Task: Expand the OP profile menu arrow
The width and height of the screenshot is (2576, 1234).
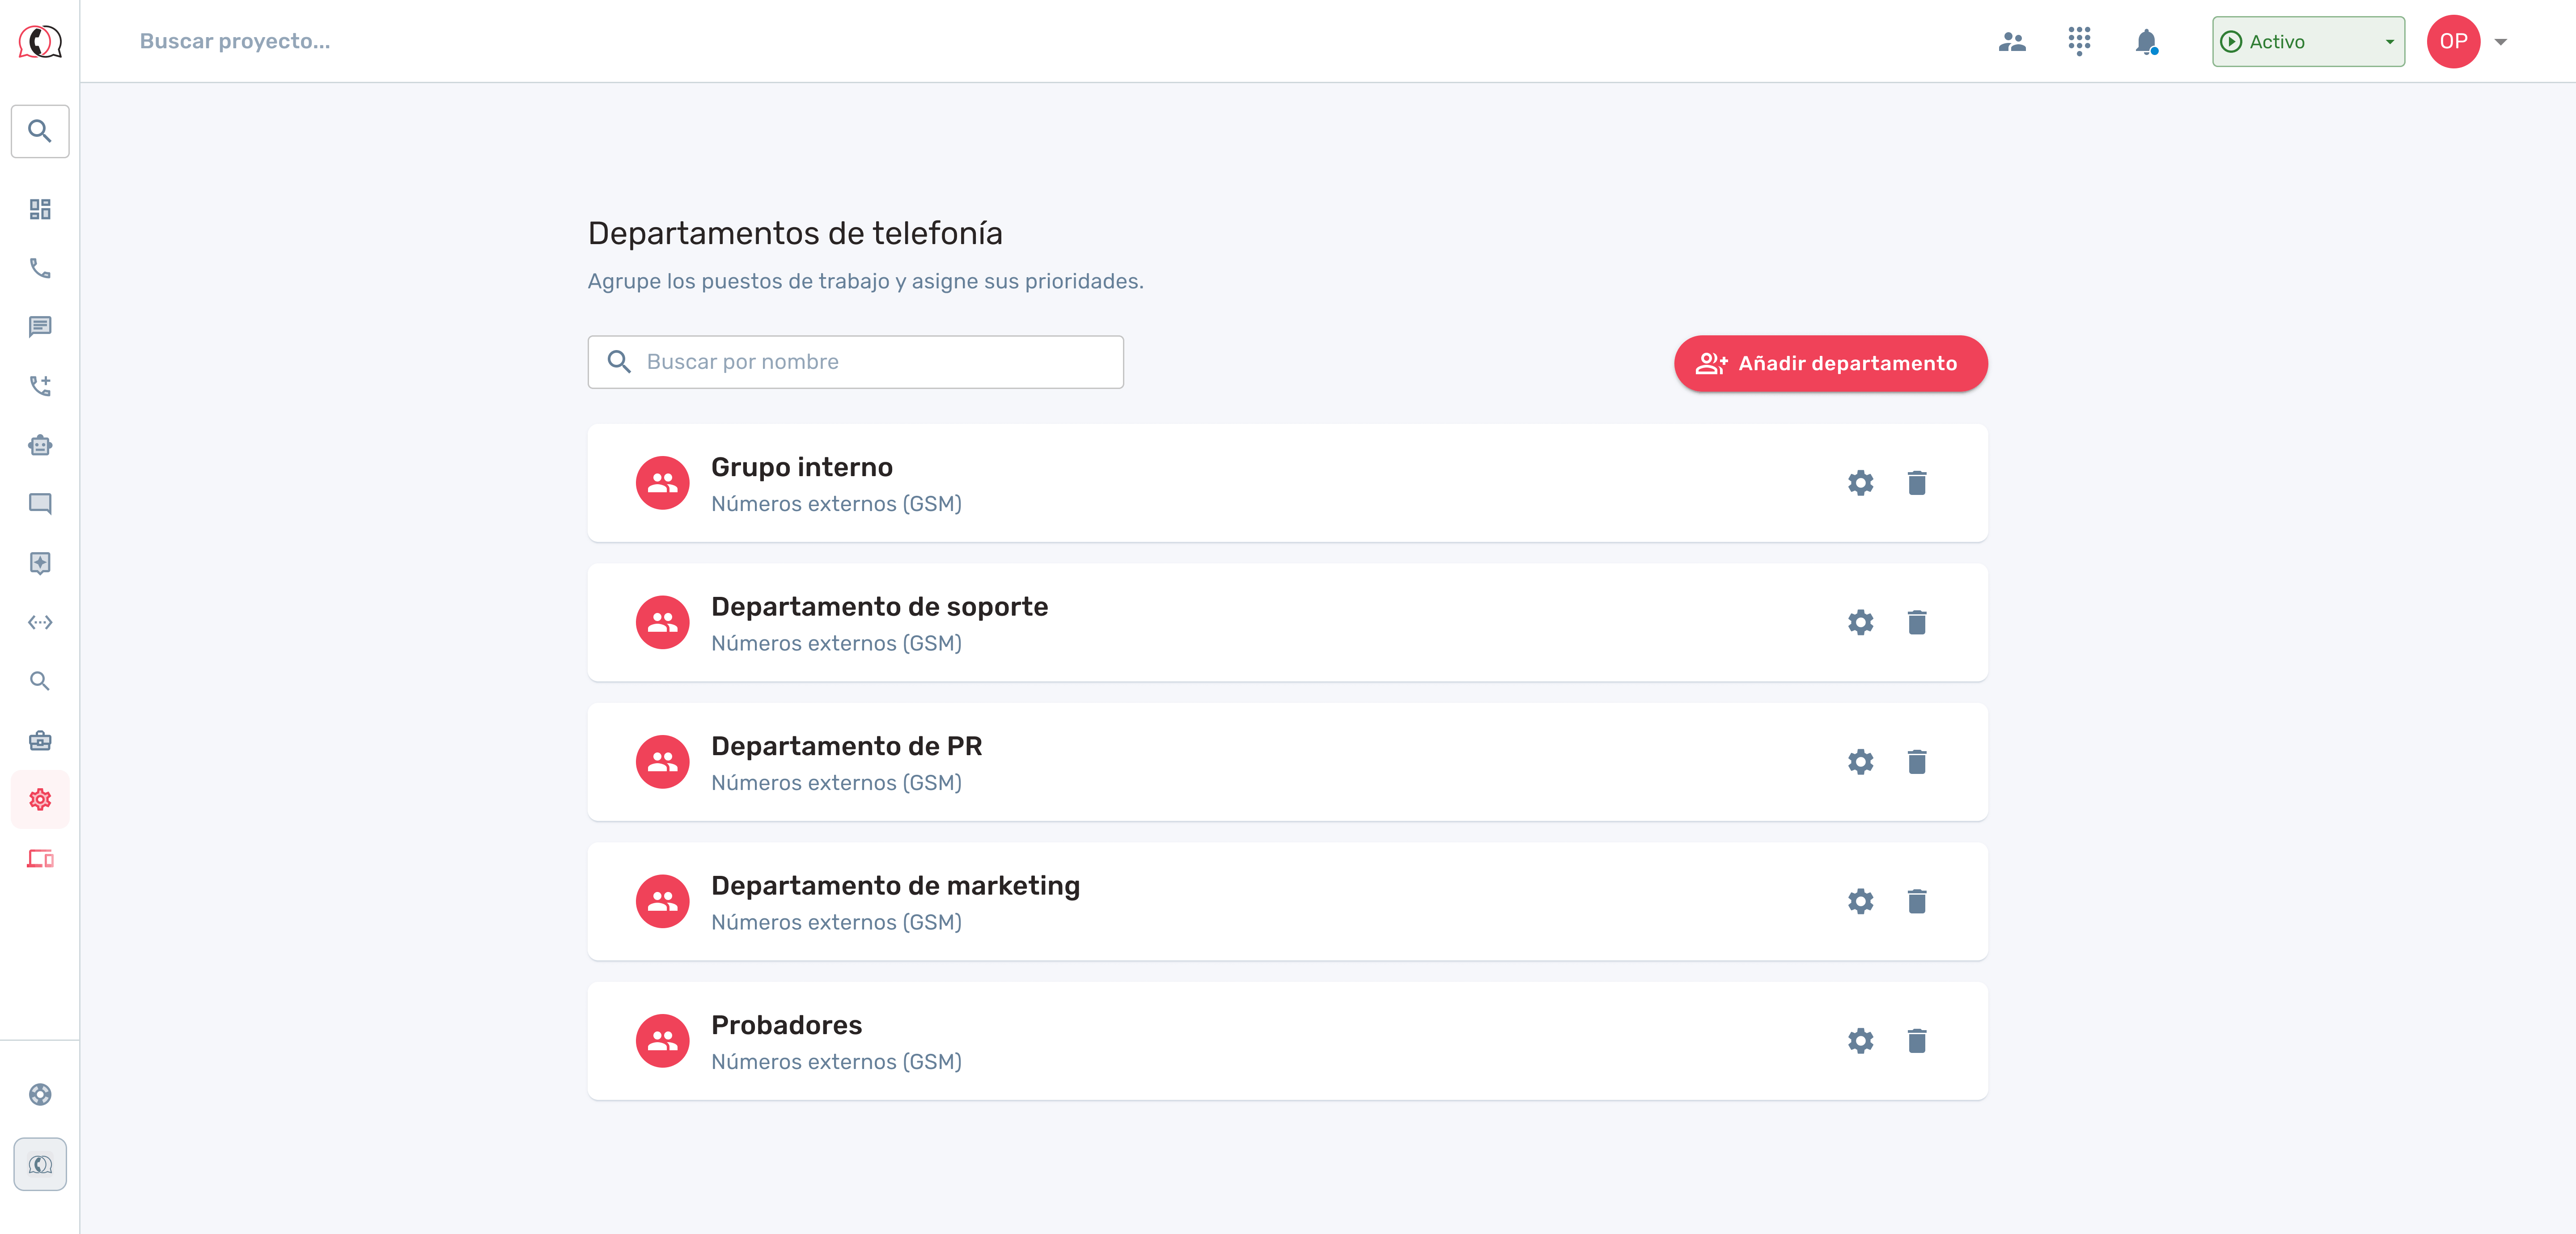Action: click(x=2500, y=42)
